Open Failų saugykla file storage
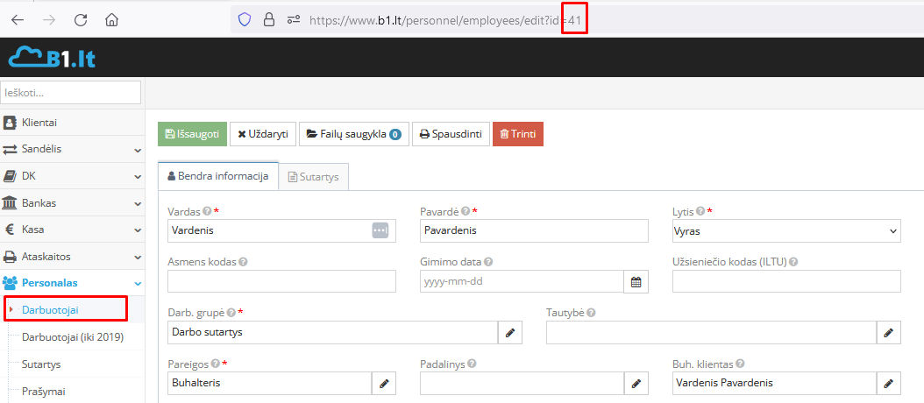 coord(354,134)
